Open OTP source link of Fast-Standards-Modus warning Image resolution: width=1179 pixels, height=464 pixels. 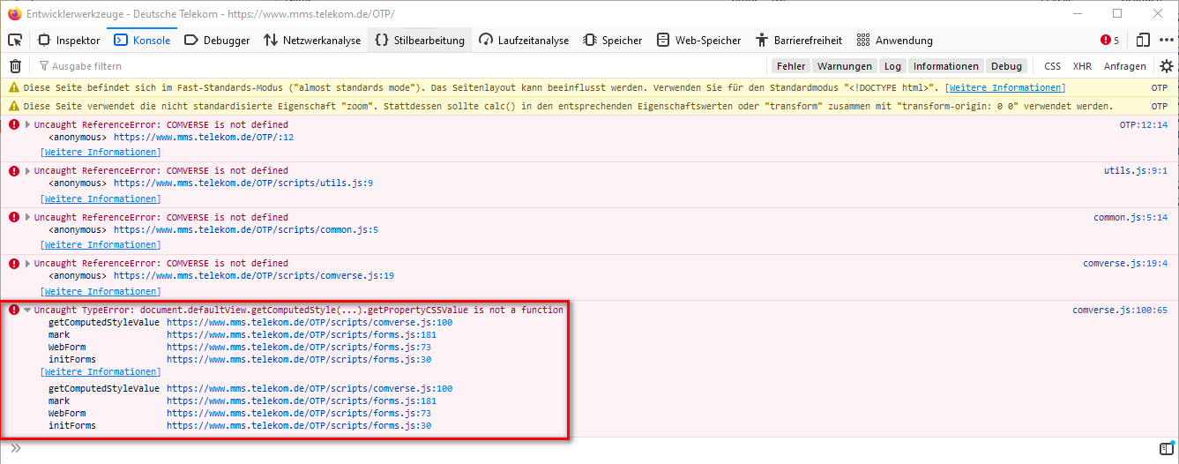(x=1160, y=88)
